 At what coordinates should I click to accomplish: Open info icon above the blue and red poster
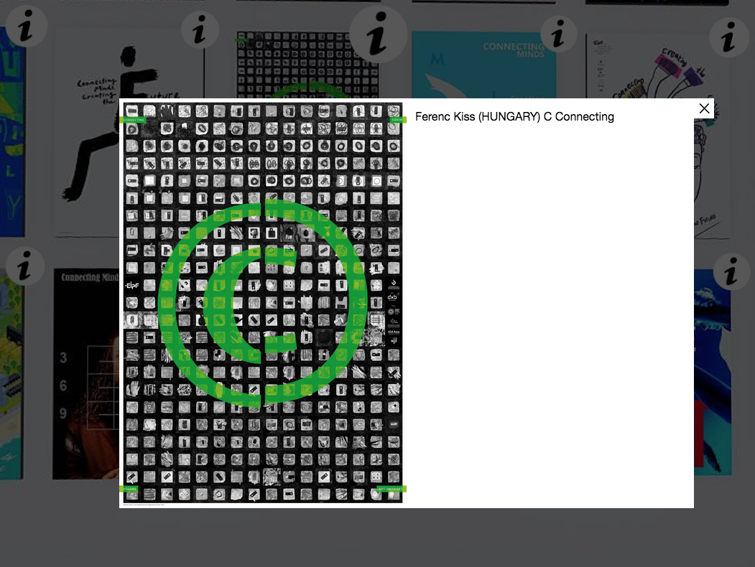[x=732, y=272]
